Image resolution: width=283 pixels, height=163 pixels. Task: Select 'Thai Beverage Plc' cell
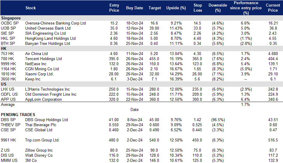point(41,125)
